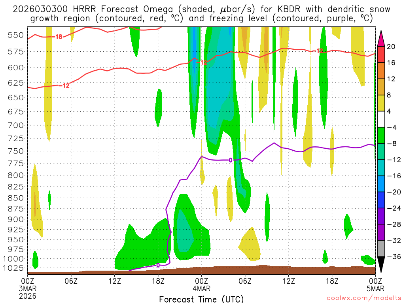Click the 750 pressure level label

pyautogui.click(x=16, y=151)
